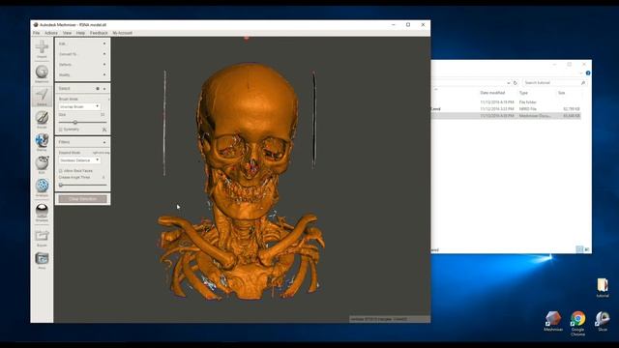Click the vertices and triangles status text
The width and height of the screenshot is (619, 348).
[379, 319]
